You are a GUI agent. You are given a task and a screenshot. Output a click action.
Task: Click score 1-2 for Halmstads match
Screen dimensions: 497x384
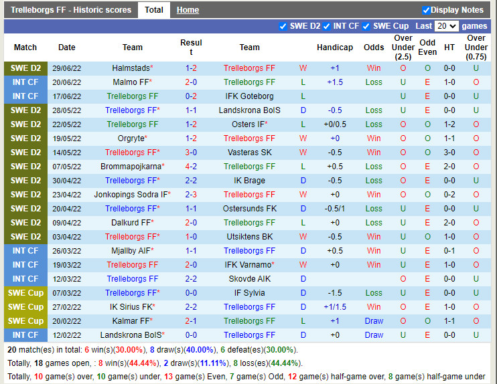[191, 68]
